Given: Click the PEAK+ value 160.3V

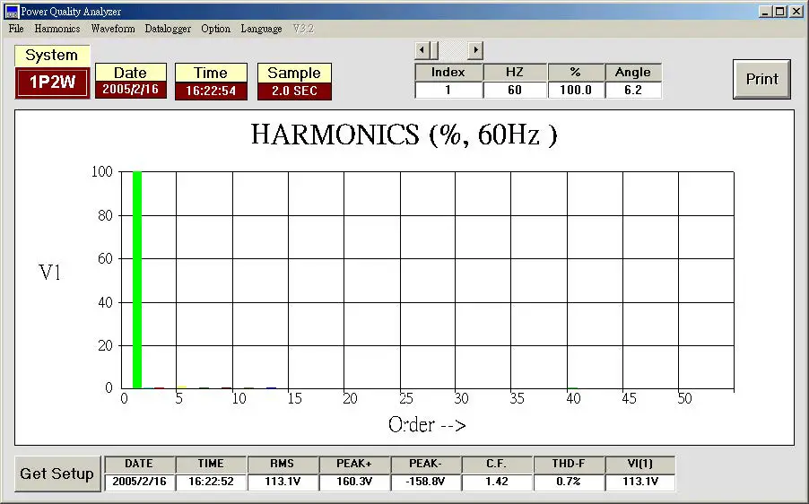Looking at the screenshot, I should coord(354,482).
